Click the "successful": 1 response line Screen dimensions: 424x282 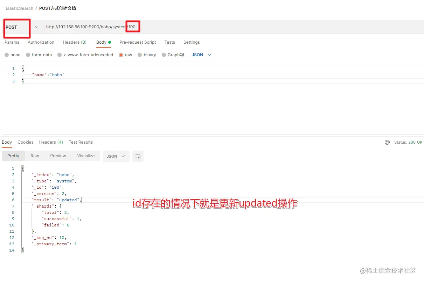pos(62,219)
